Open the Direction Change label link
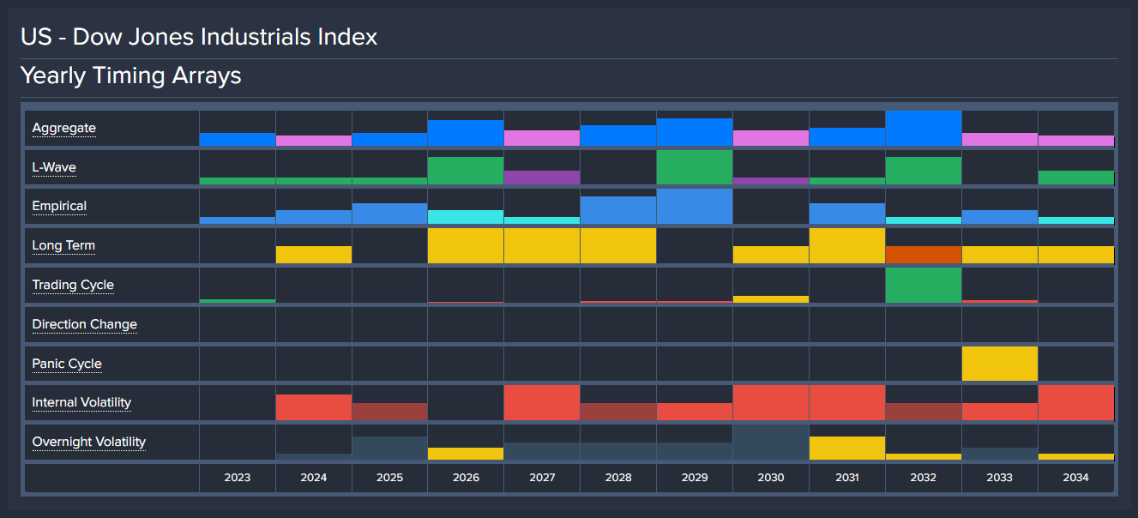The height and width of the screenshot is (518, 1138). tap(84, 325)
